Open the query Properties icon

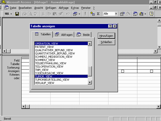click(x=122, y=14)
